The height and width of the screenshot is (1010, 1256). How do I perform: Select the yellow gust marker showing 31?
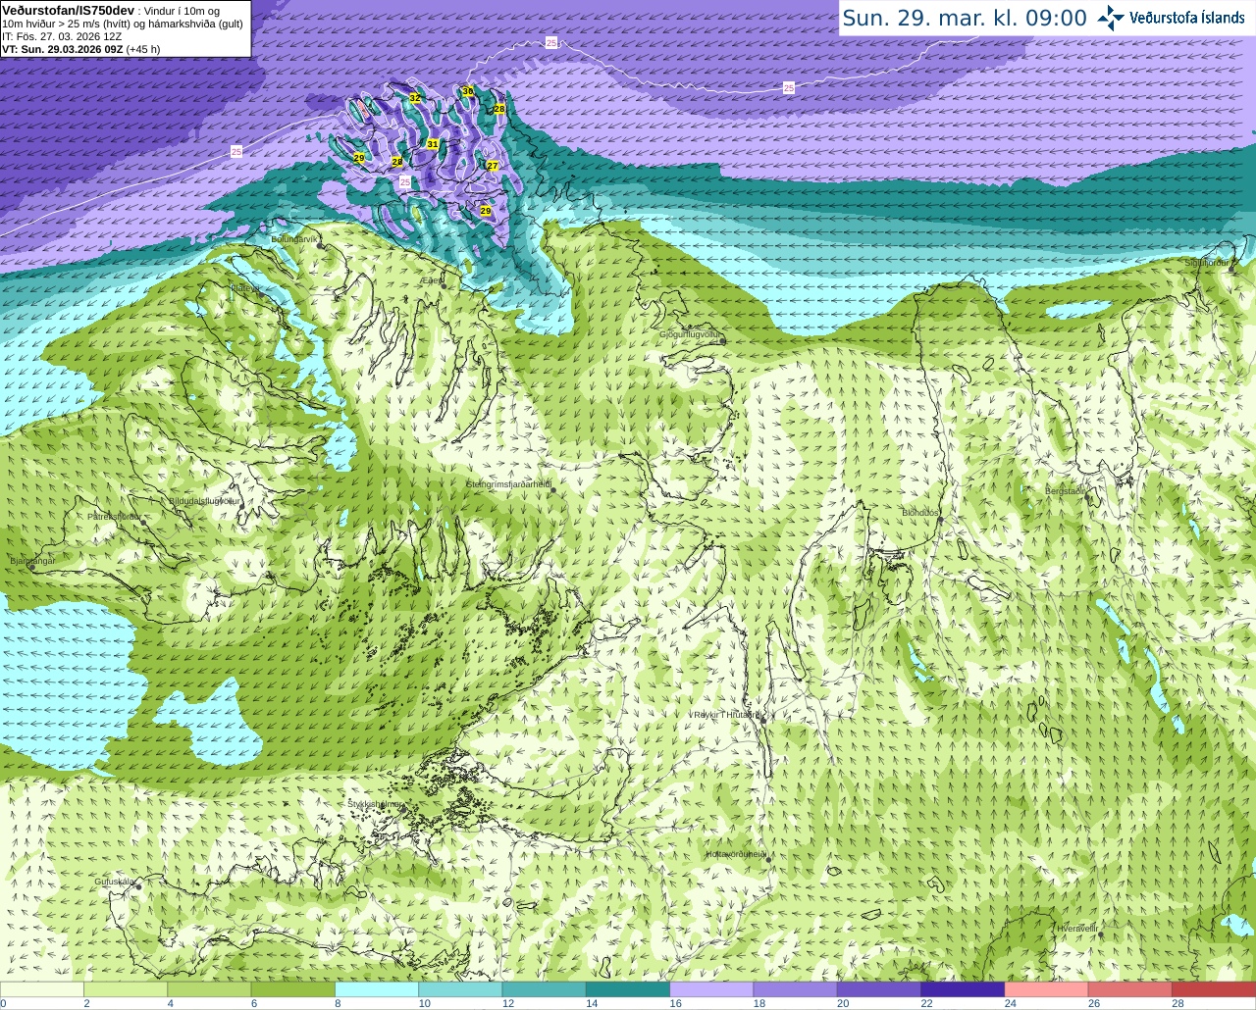pos(432,144)
